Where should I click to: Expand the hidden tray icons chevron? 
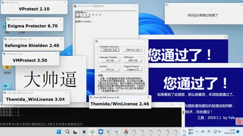coord(197,132)
